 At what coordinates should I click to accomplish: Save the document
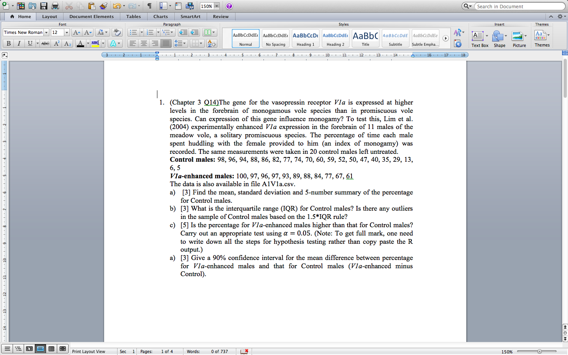point(43,6)
